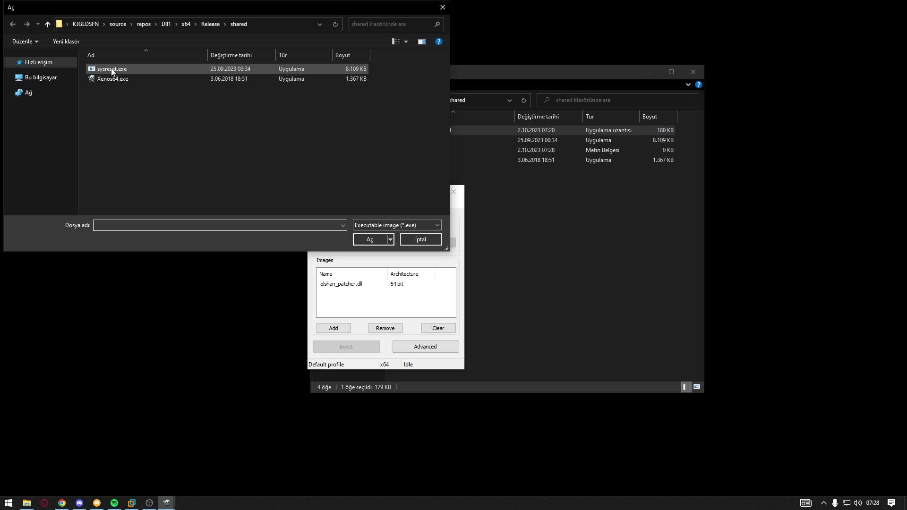
Task: Click the folder icon in the address bar
Action: click(59, 24)
